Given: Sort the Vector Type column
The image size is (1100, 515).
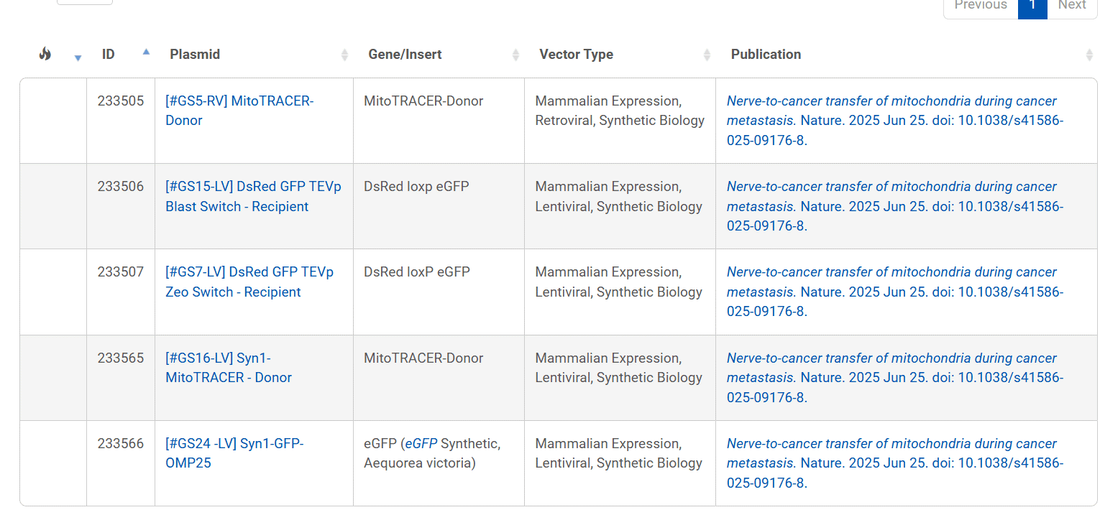Looking at the screenshot, I should tap(707, 55).
